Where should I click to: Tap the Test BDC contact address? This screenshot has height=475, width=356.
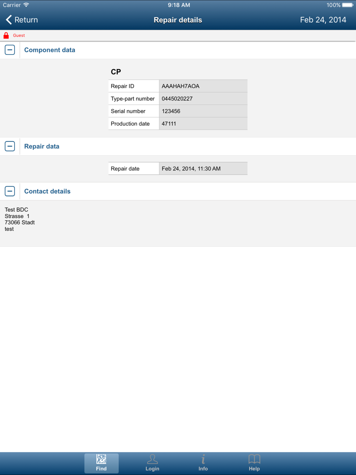[x=20, y=219]
